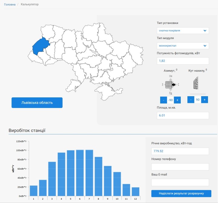Image resolution: width=218 pixels, height=203 pixels.
Task: Increase azimuth with the plus button
Action: click(177, 100)
